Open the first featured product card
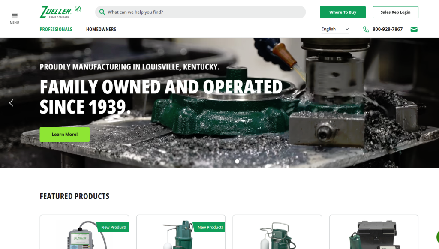The width and height of the screenshot is (439, 249). pos(84,232)
